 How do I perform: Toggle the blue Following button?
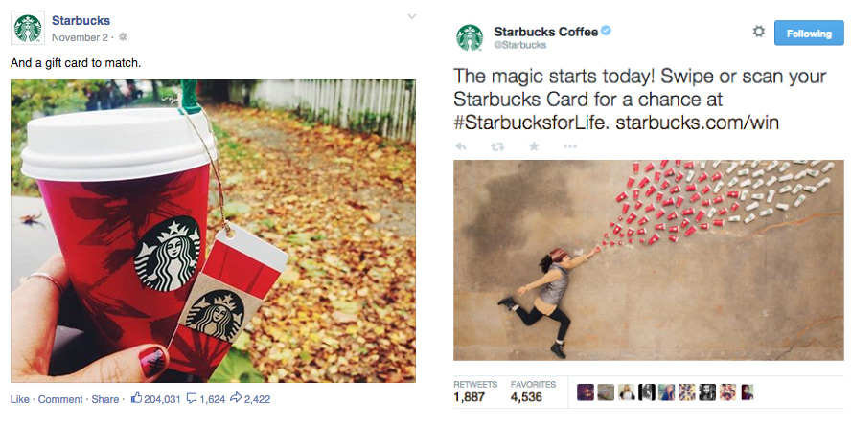coord(808,34)
